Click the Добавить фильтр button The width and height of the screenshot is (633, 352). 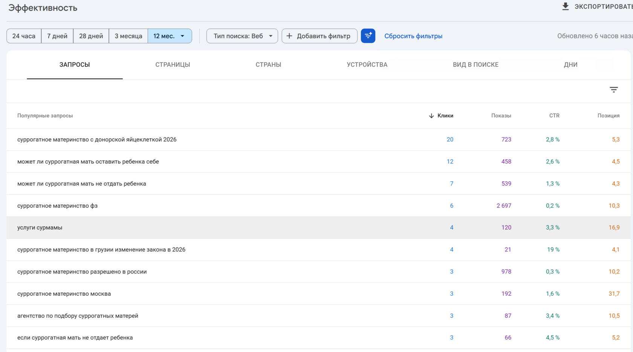tap(320, 36)
